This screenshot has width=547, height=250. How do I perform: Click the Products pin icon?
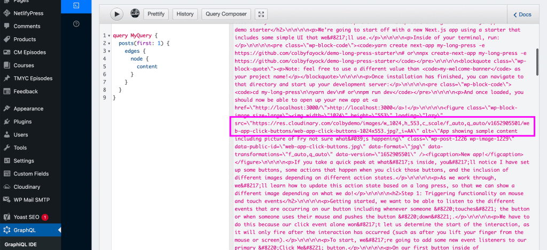(6, 39)
